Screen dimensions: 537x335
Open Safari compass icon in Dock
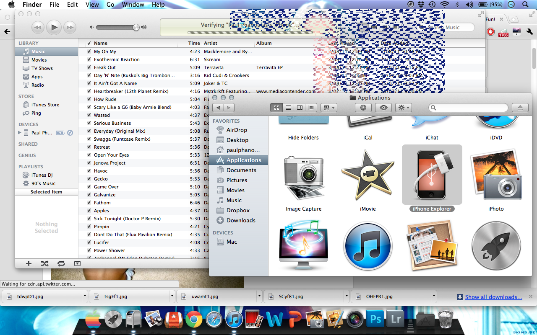[x=214, y=320]
